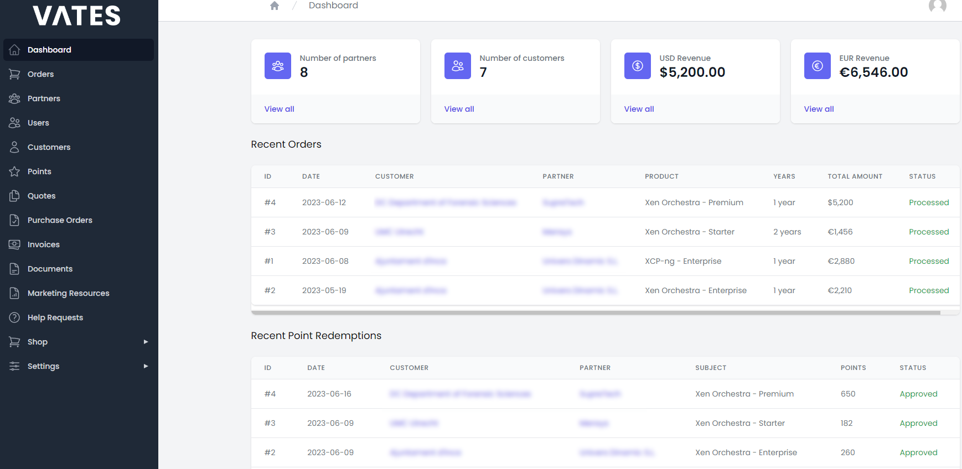Click the Invoices cash icon

coord(14,244)
